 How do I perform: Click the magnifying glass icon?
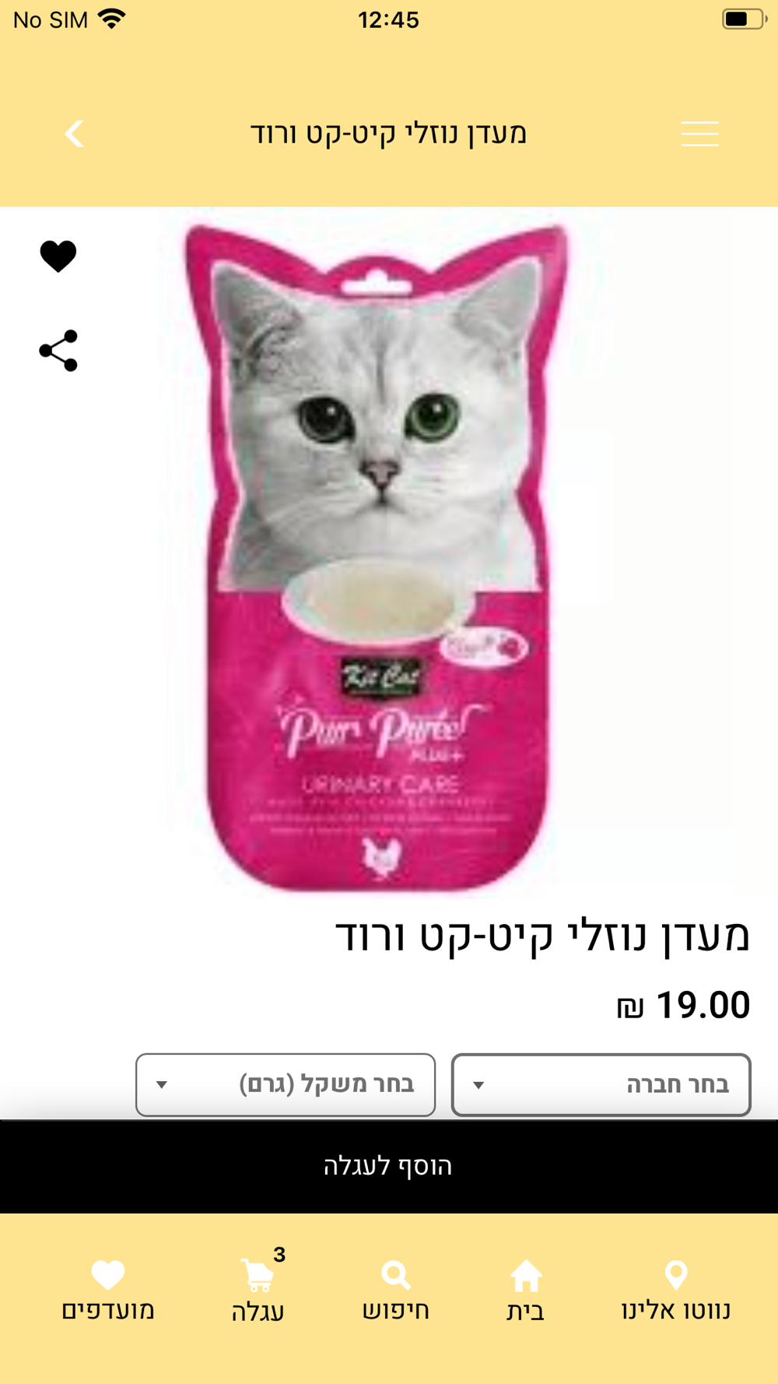click(396, 1275)
